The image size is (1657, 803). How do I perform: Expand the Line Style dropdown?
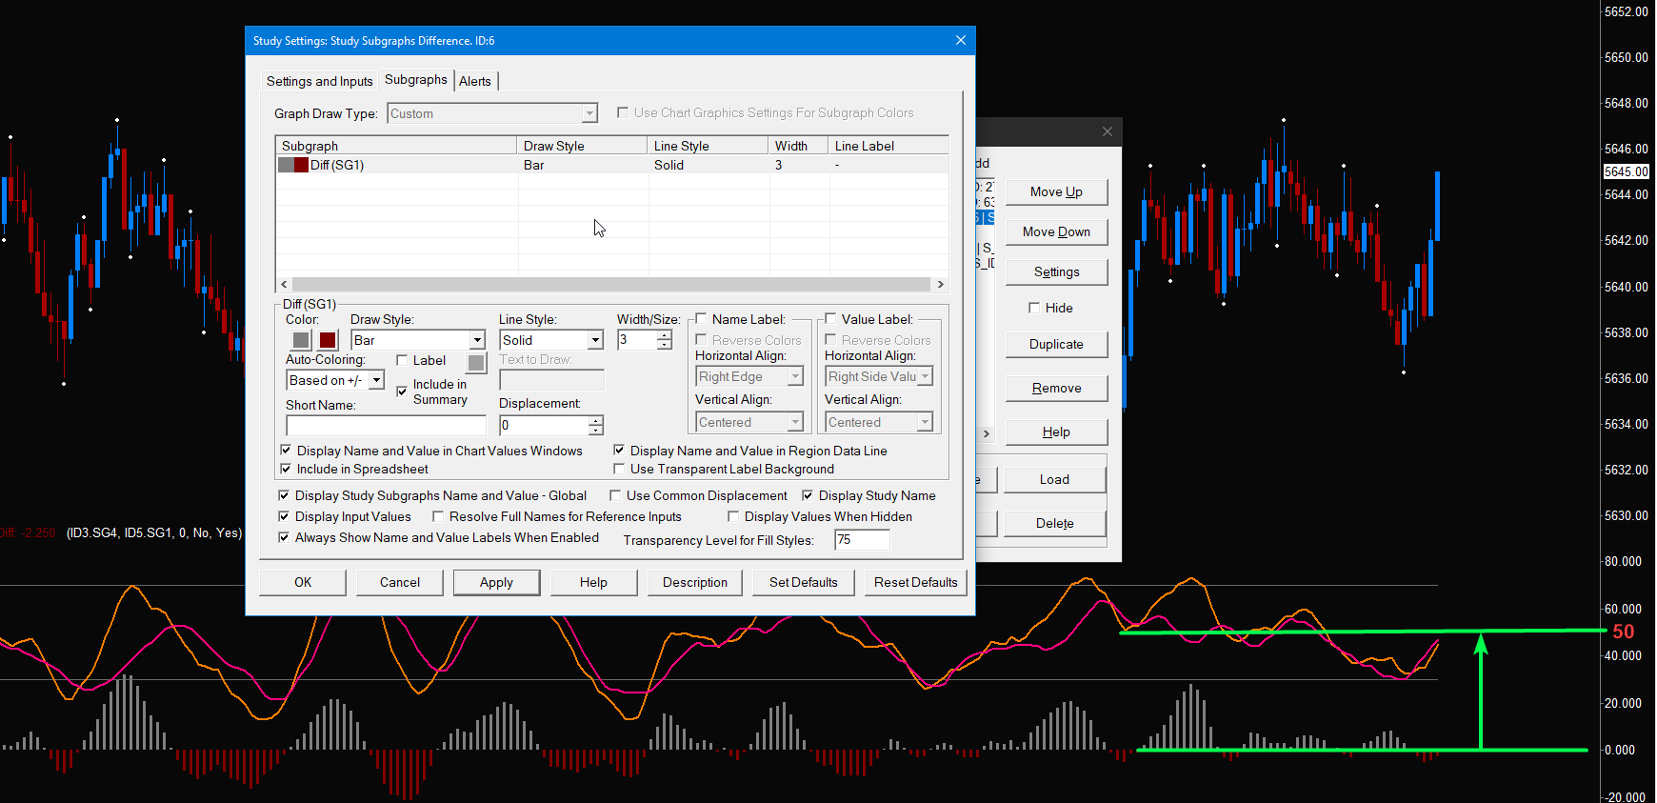pos(595,340)
